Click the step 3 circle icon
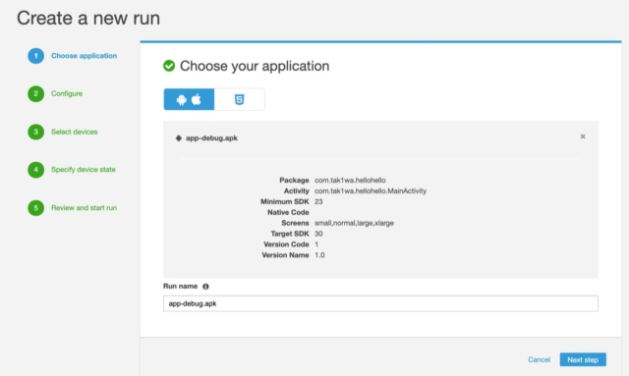Viewport: 629px width, 376px height. (35, 132)
